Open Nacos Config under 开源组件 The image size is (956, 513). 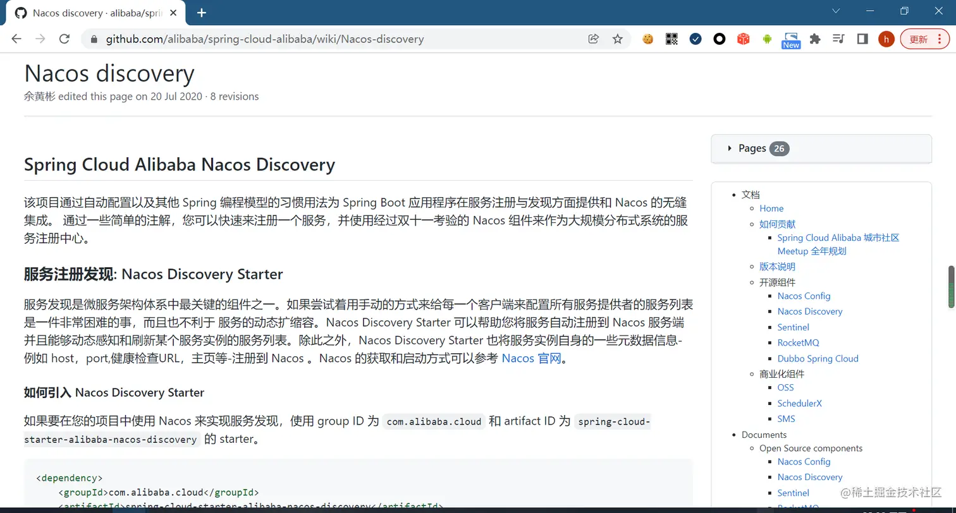tap(804, 296)
